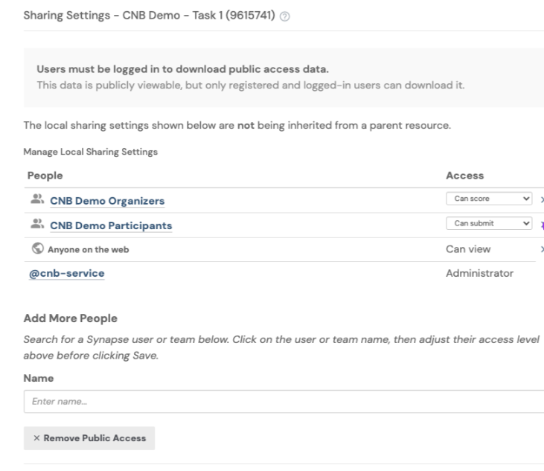Click the Access column header
Image resolution: width=544 pixels, height=471 pixels.
[464, 176]
